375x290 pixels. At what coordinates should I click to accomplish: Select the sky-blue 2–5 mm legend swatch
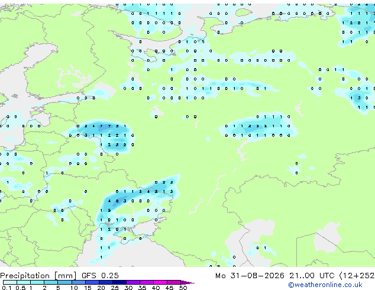[51, 282]
